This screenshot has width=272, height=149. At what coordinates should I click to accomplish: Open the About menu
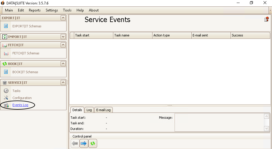(x=94, y=10)
